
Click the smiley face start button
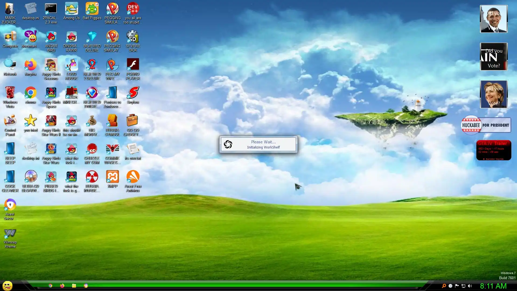coord(8,286)
